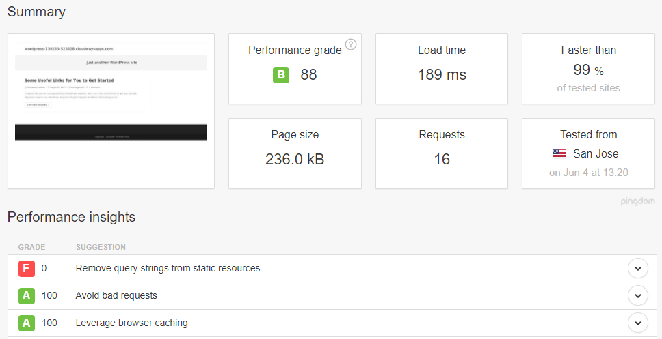Image resolution: width=662 pixels, height=339 pixels.
Task: Click the Requests count 16
Action: [442, 159]
